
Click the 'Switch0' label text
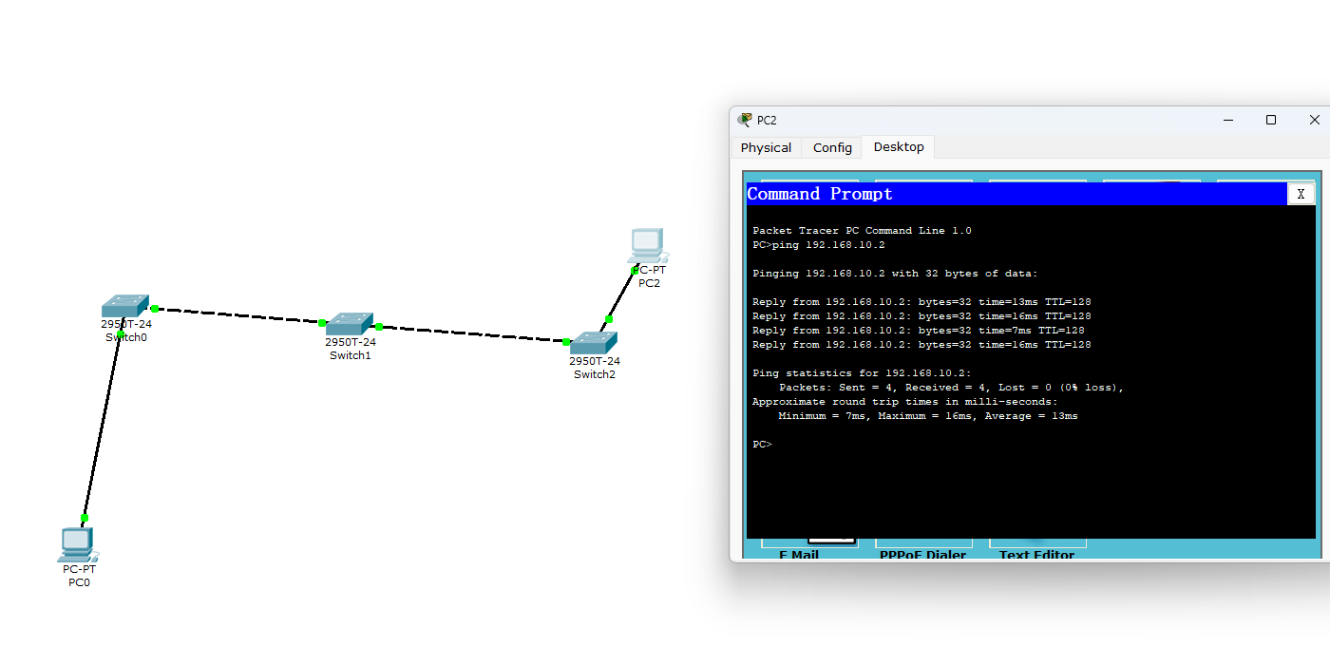click(126, 337)
